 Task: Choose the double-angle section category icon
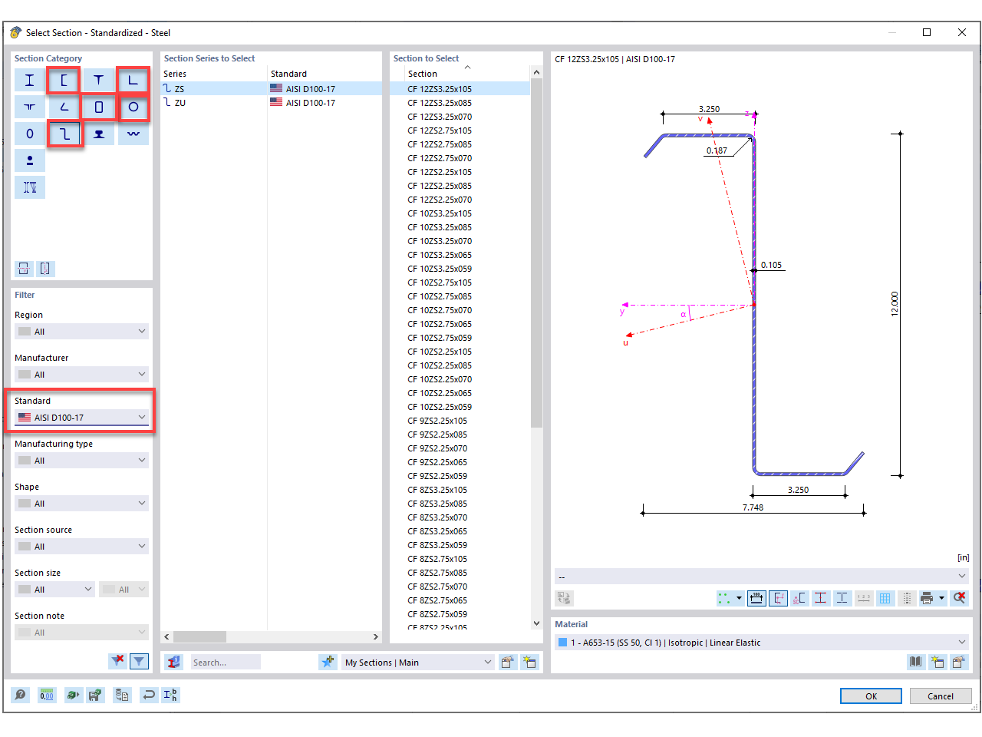(x=29, y=107)
